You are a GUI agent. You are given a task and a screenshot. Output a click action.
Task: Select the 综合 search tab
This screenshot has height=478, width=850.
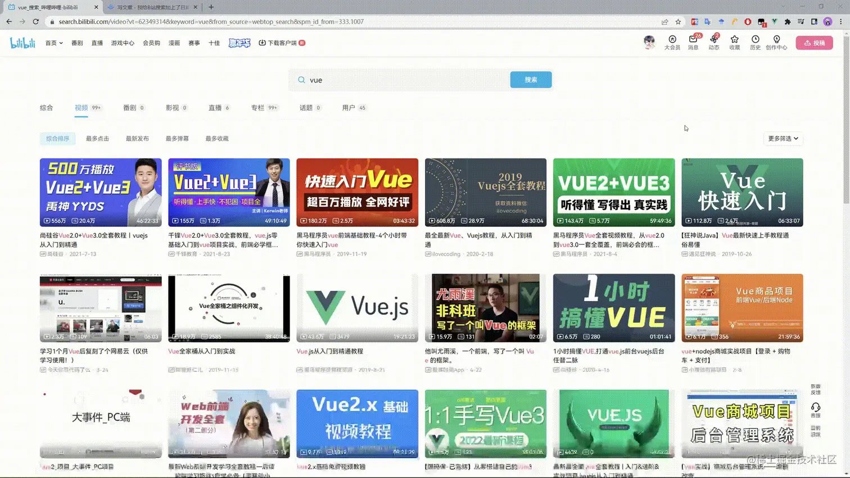(46, 108)
